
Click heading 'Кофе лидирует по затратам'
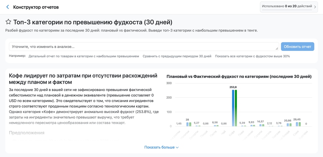coord(83,79)
